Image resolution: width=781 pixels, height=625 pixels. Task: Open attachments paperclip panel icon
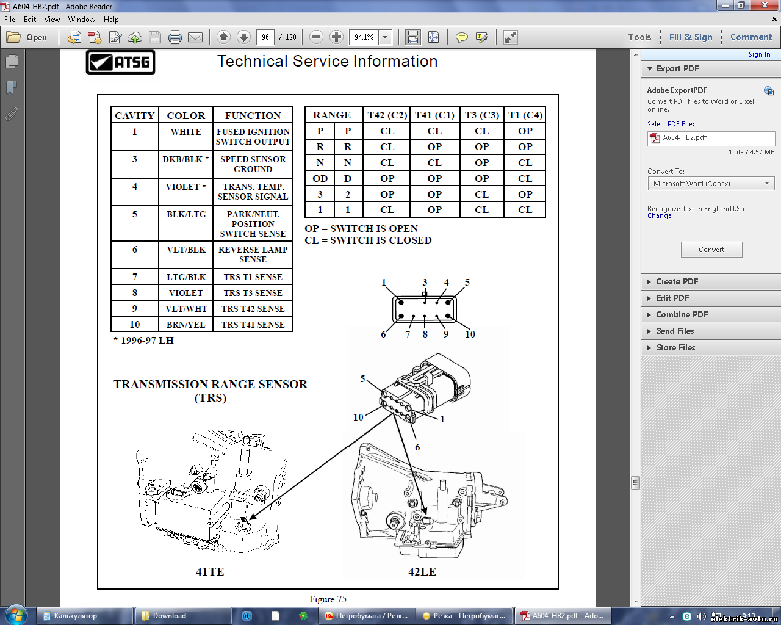[x=12, y=114]
